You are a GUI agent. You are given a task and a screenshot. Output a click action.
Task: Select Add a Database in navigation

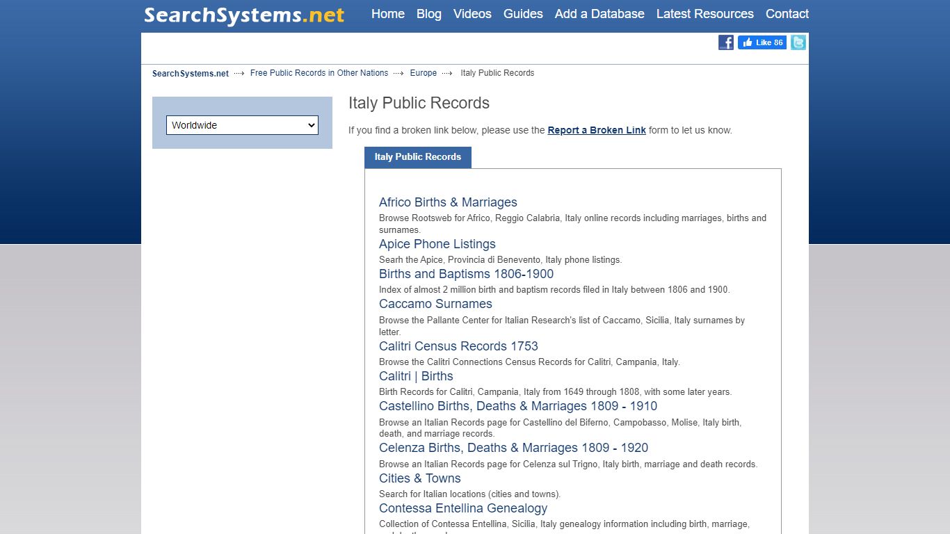(599, 14)
